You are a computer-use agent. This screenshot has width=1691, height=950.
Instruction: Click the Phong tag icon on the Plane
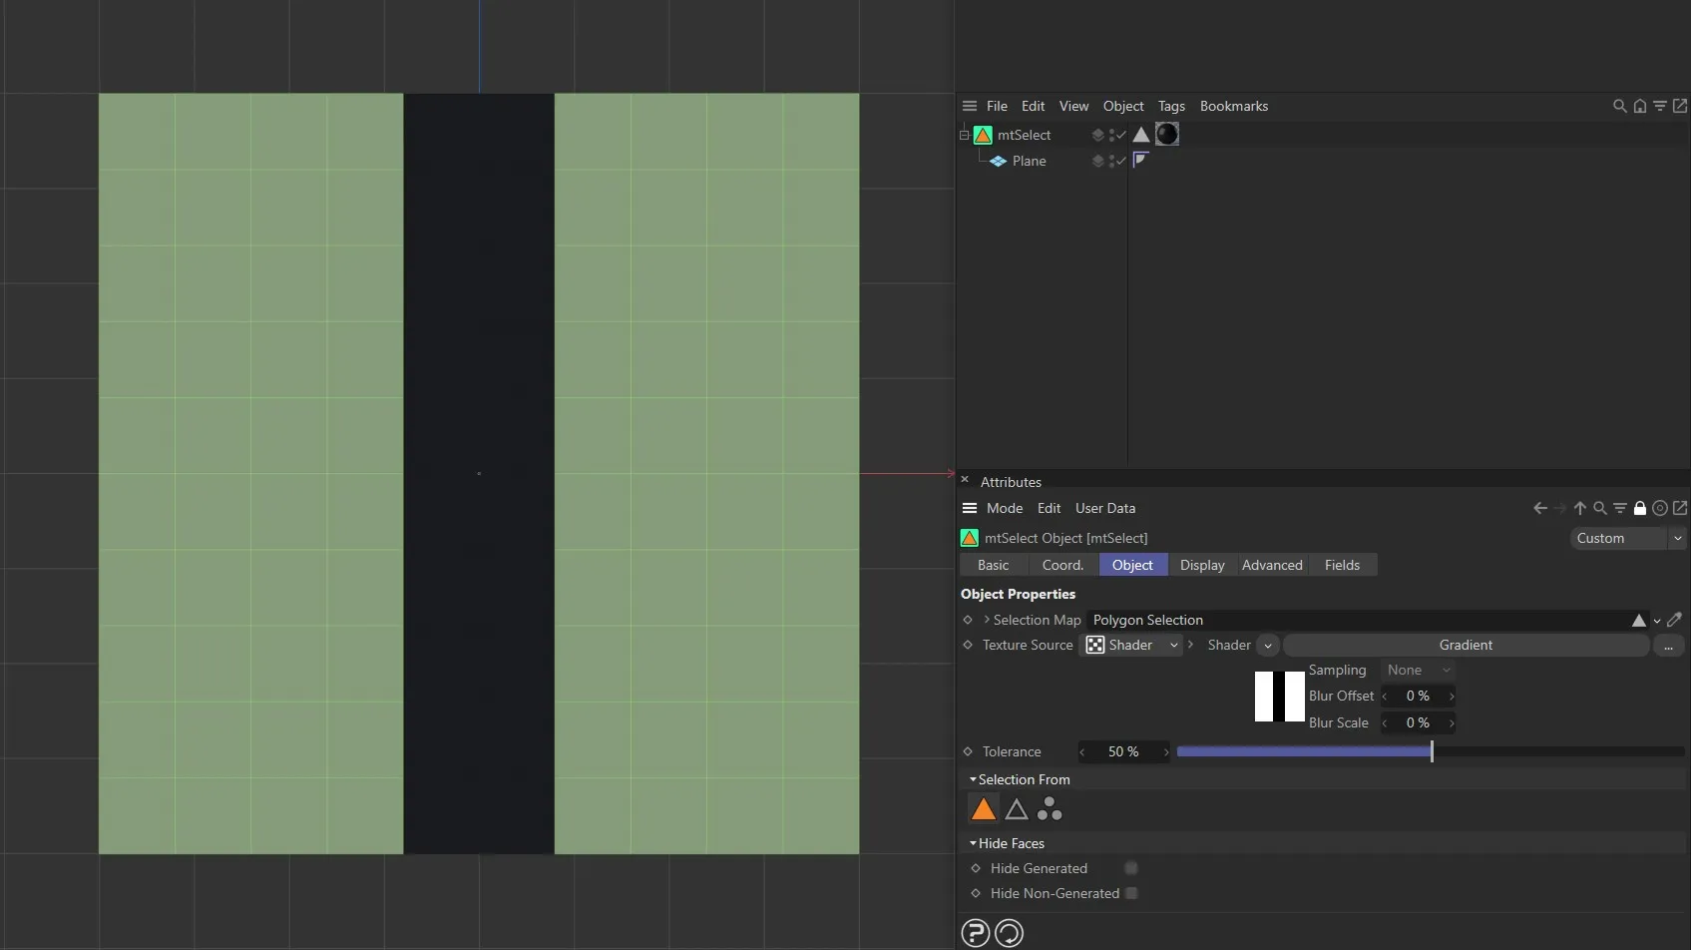click(x=1140, y=161)
